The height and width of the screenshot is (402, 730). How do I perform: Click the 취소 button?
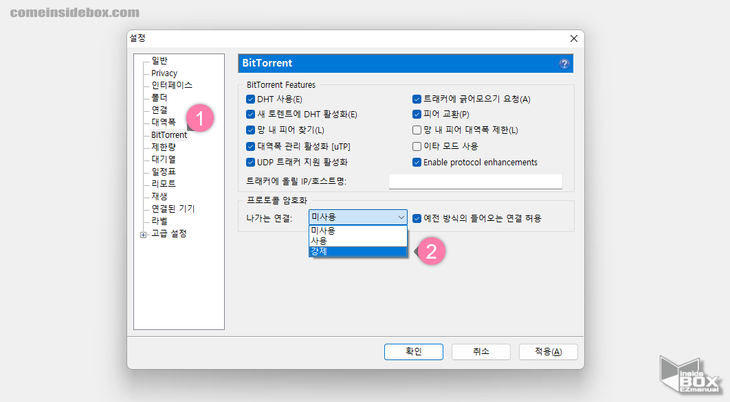pyautogui.click(x=481, y=352)
